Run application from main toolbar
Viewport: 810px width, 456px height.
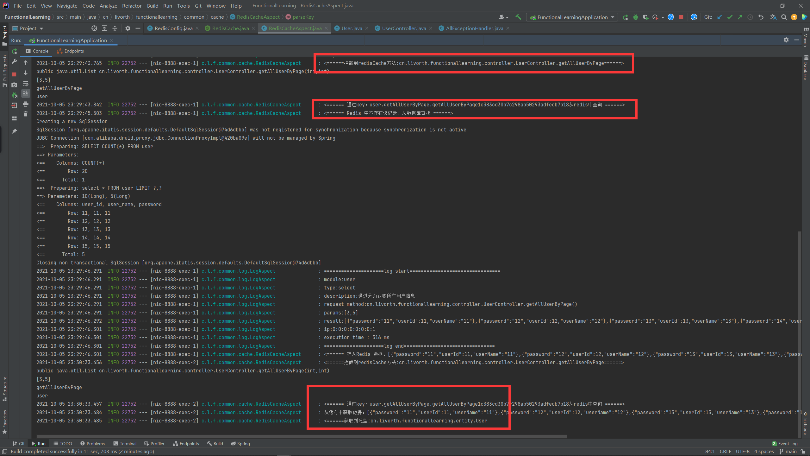[626, 17]
